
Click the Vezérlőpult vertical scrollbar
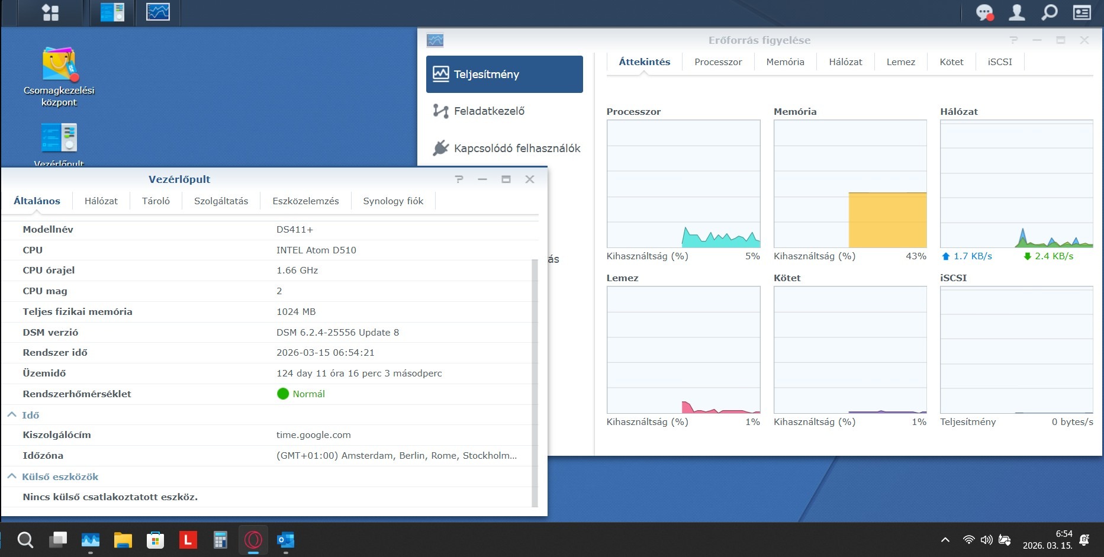coord(535,383)
